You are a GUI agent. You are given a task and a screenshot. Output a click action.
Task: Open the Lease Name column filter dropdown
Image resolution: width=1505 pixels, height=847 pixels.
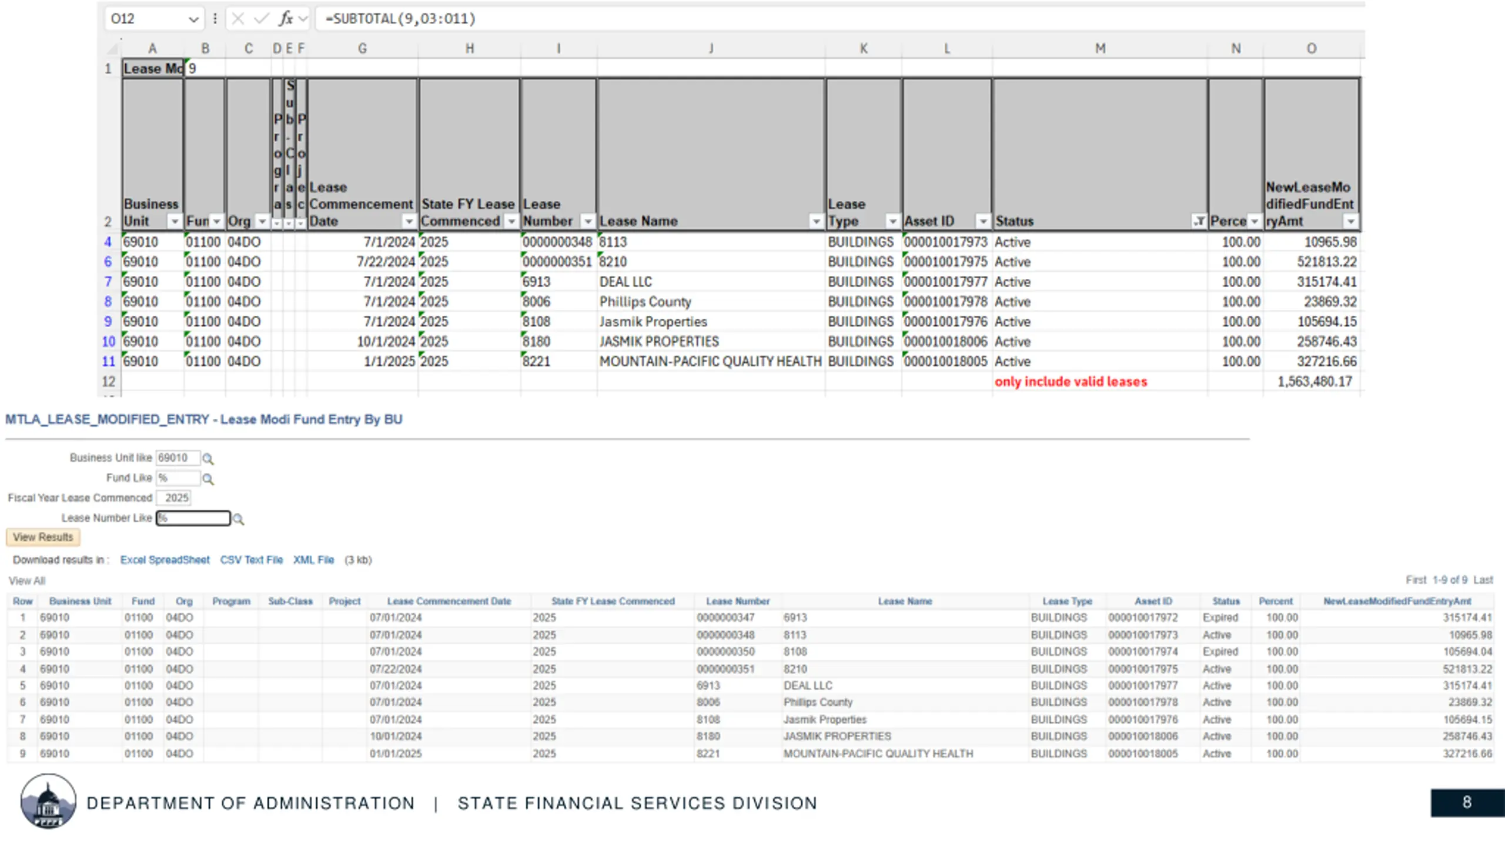click(x=816, y=222)
